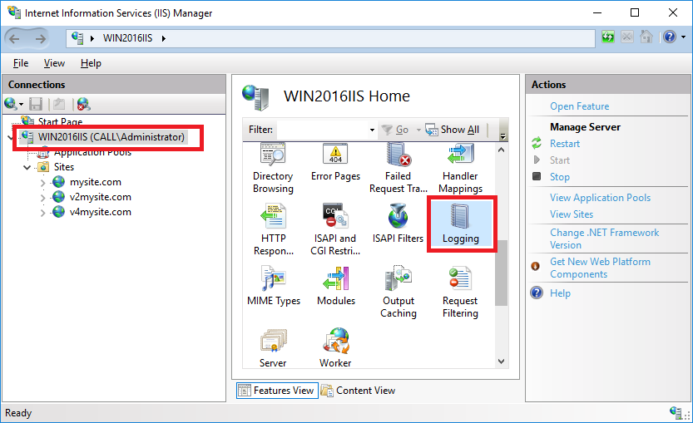Open ISAPI Filters feature

398,223
